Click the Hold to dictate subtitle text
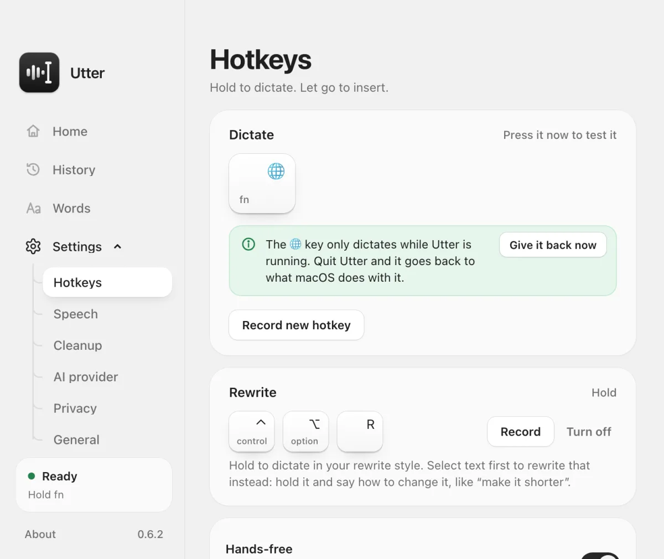Image resolution: width=664 pixels, height=559 pixels. click(x=299, y=87)
